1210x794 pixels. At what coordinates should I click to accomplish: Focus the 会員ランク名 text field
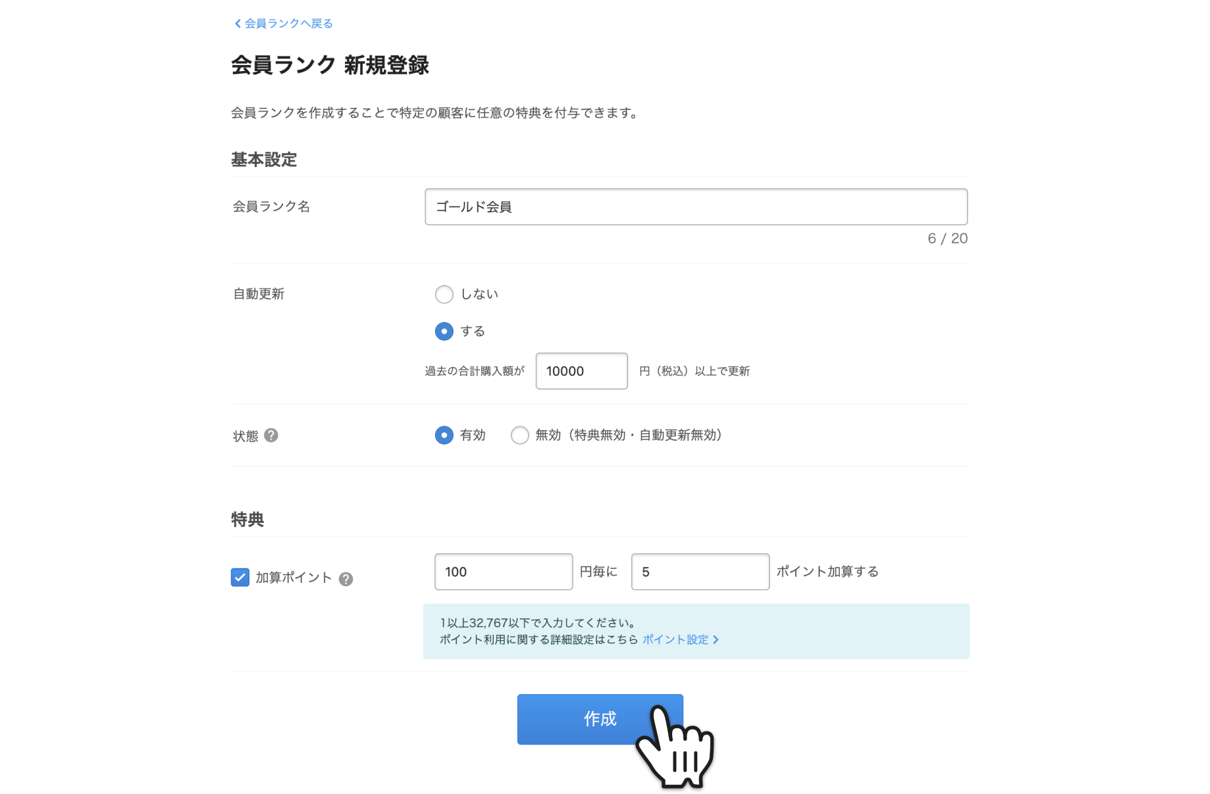[x=696, y=207]
